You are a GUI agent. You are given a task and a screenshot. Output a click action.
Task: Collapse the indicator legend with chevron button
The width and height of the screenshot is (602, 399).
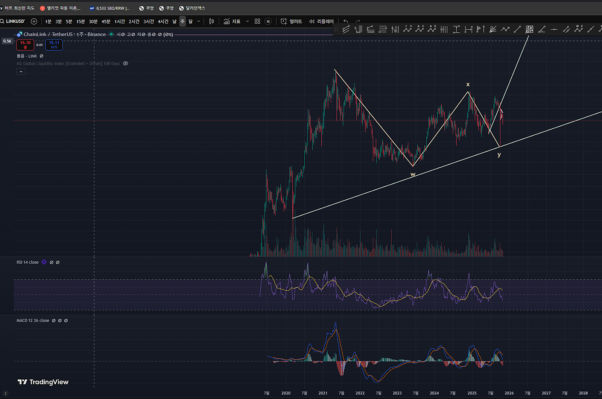(x=21, y=72)
